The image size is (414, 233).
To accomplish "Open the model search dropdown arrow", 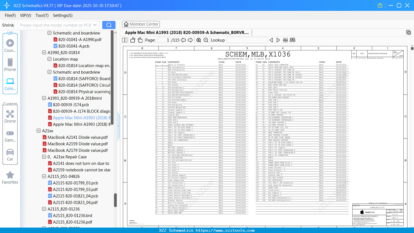I will click(x=95, y=25).
